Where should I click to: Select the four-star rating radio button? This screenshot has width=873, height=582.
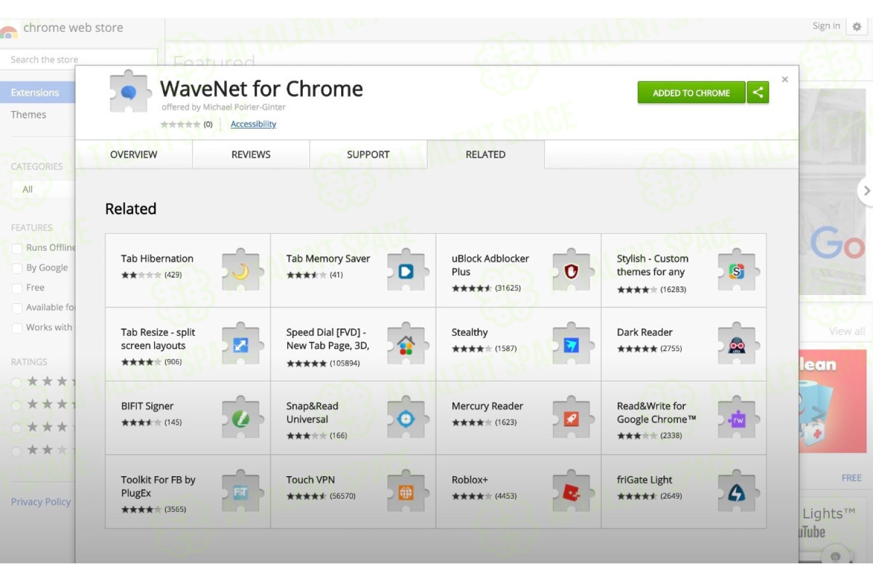[17, 405]
